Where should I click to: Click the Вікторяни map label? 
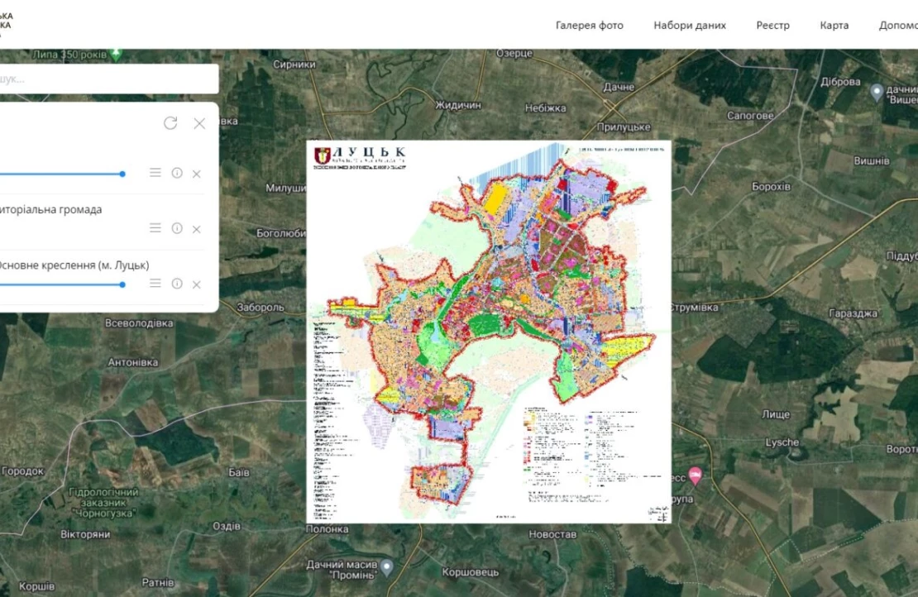[85, 534]
